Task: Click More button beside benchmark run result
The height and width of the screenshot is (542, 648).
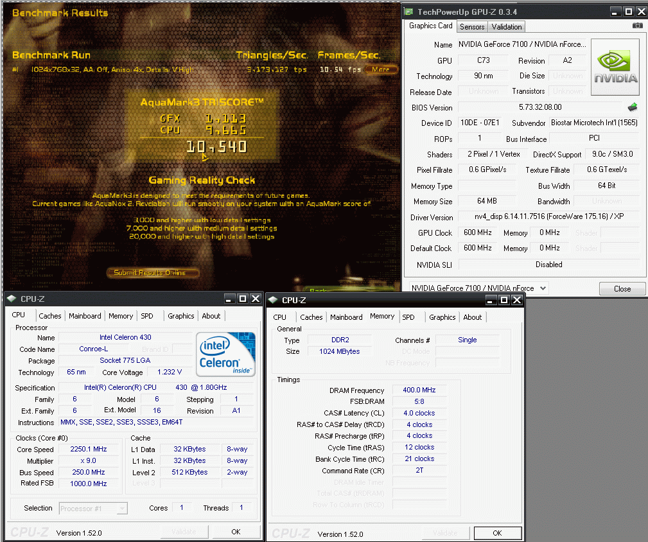Action: 380,69
